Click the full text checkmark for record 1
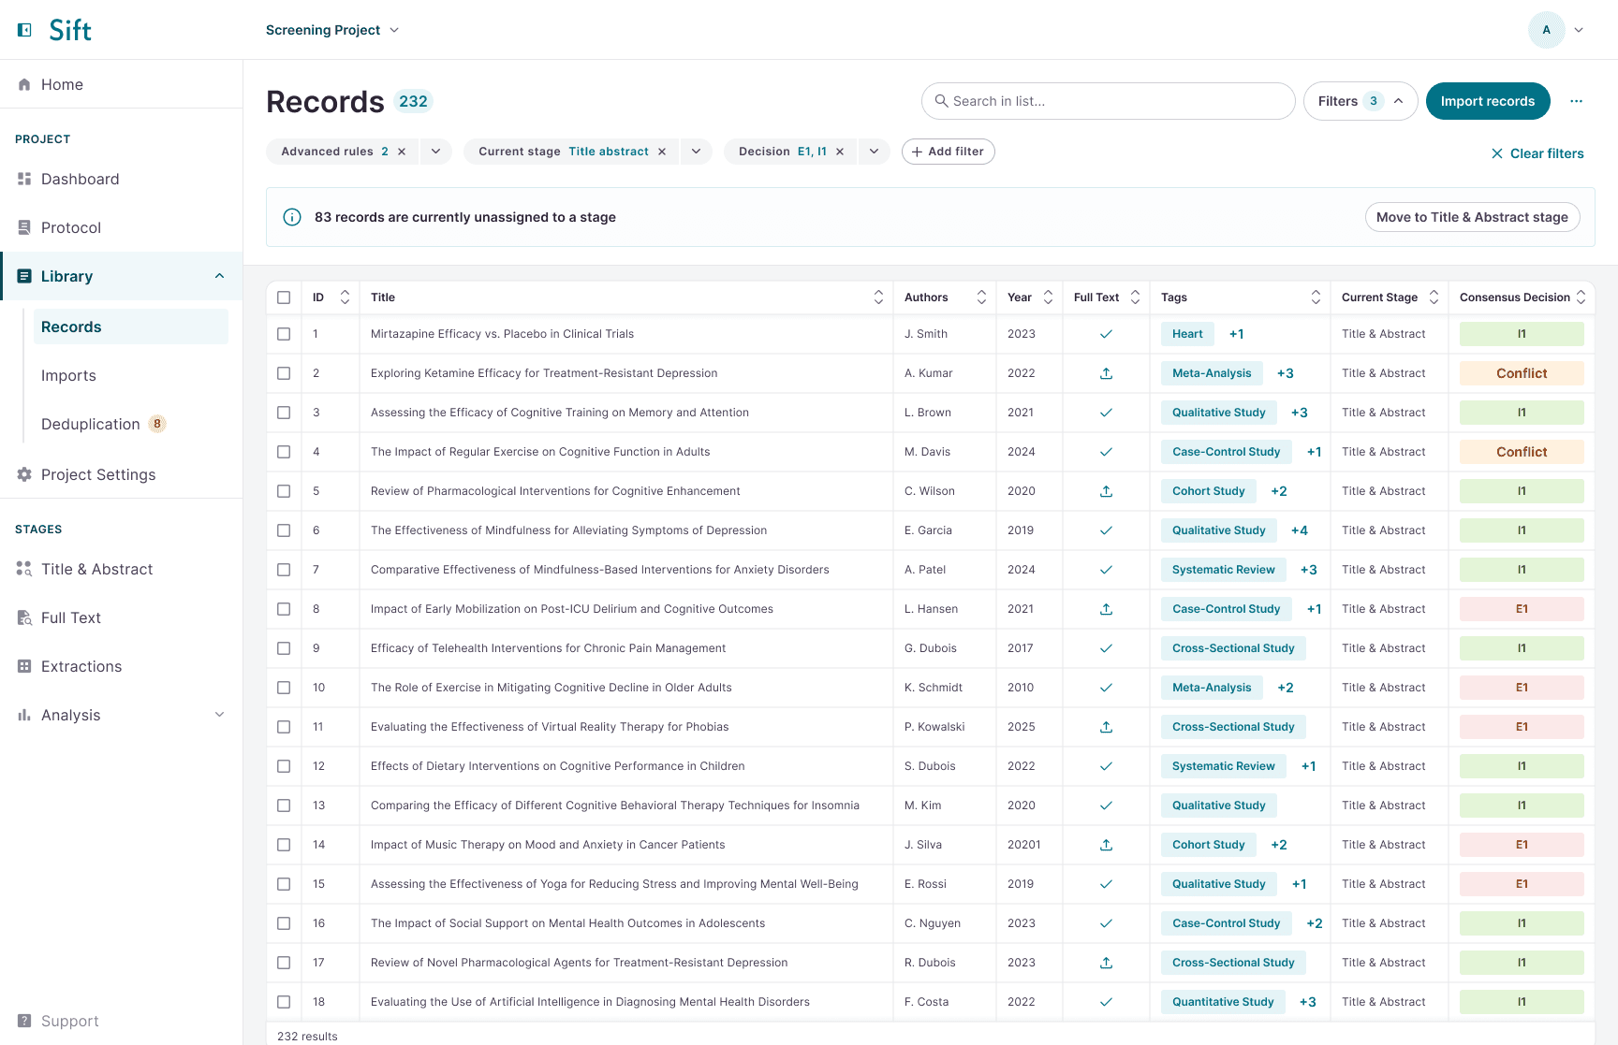The width and height of the screenshot is (1618, 1045). click(1106, 334)
